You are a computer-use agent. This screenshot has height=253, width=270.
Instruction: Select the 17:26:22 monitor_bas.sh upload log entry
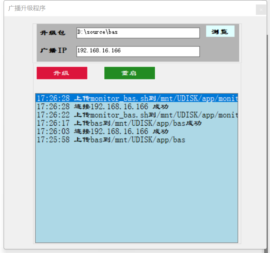[x=137, y=115]
